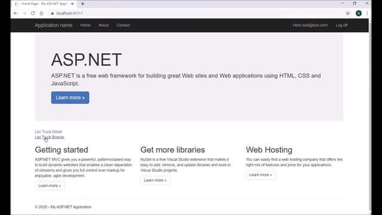Close the Home Page browser tab
Screen dimensions: 382x215
pos(72,4)
